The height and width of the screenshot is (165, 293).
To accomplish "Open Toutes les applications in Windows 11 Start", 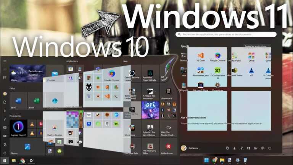I will point(257,46).
